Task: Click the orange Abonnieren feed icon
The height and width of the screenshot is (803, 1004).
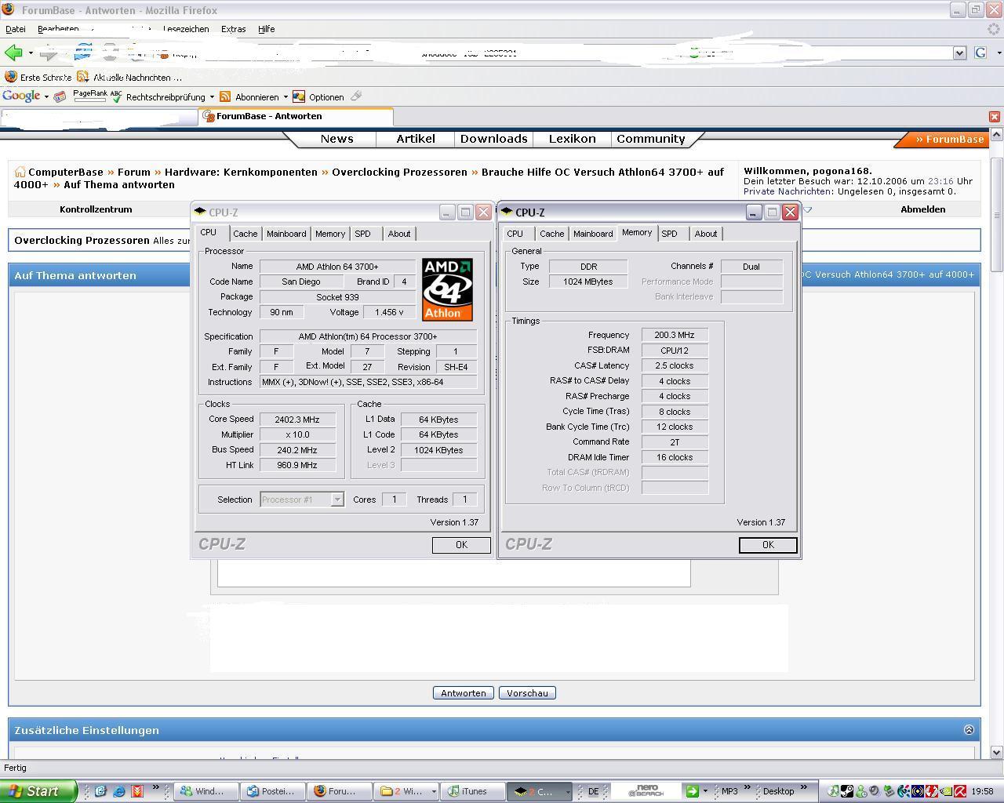Action: [225, 96]
